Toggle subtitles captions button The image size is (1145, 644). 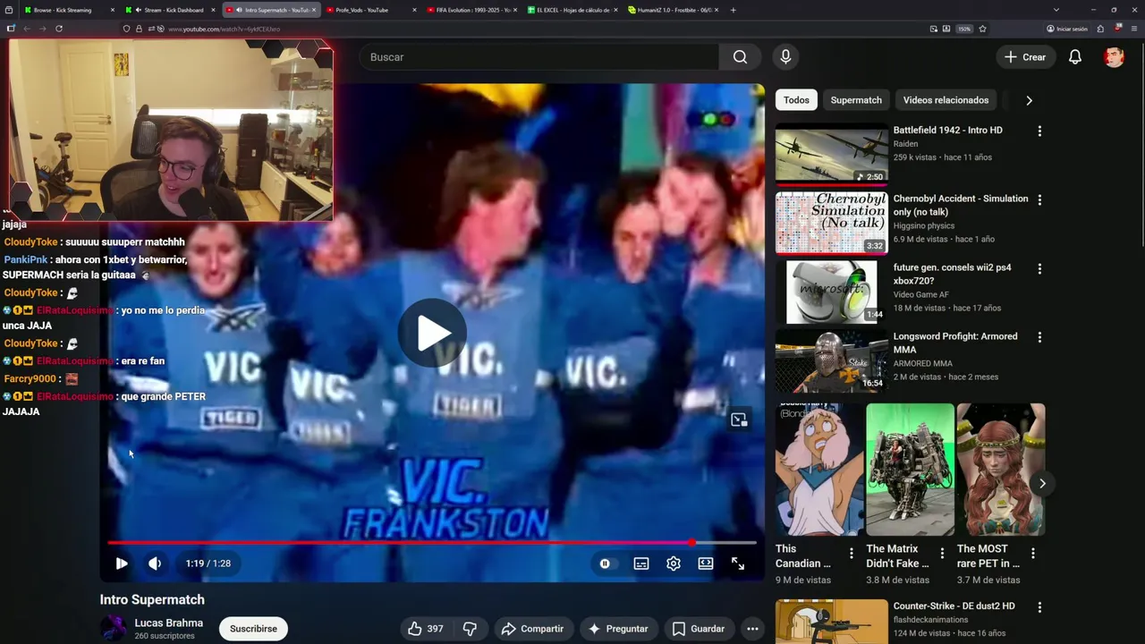[x=641, y=563]
